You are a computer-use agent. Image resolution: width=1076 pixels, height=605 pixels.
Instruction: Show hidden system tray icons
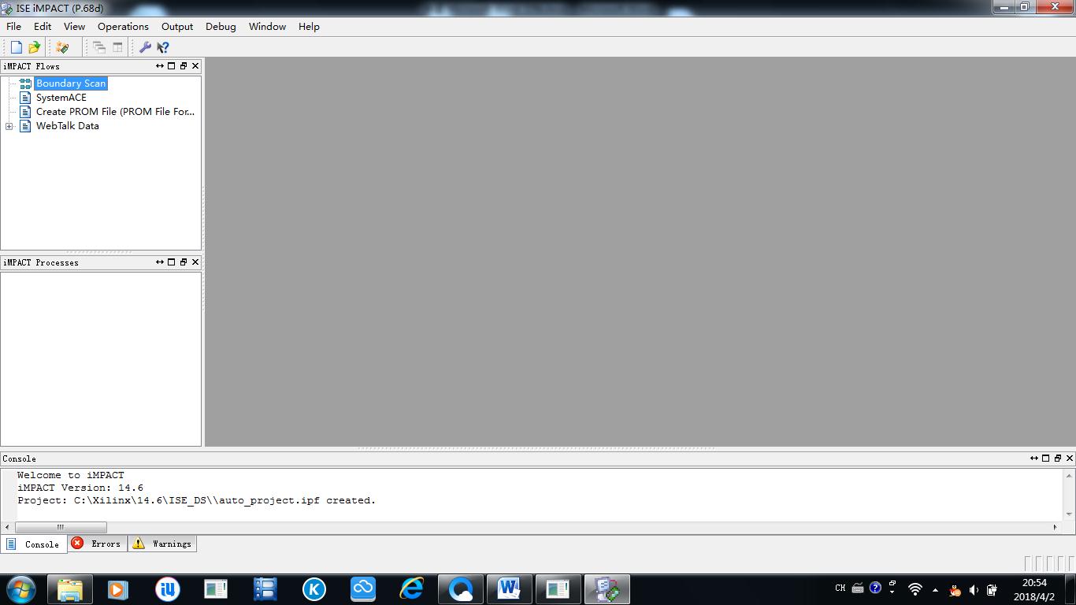point(935,590)
